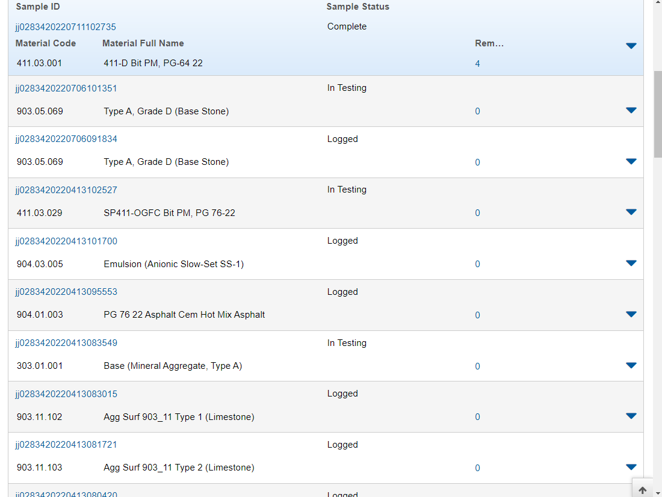Open sample jj0283420220413102527
This screenshot has width=662, height=497.
click(x=66, y=190)
